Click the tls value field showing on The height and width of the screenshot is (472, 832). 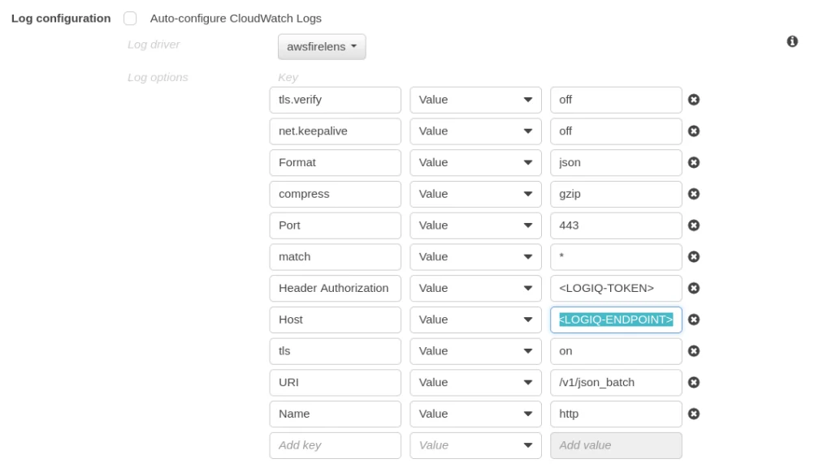pyautogui.click(x=615, y=351)
